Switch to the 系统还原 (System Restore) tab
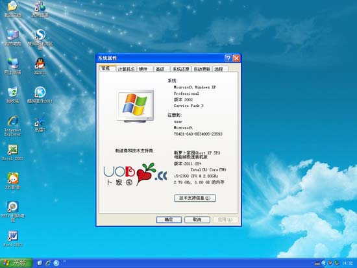This screenshot has width=357, height=268. 181,69
